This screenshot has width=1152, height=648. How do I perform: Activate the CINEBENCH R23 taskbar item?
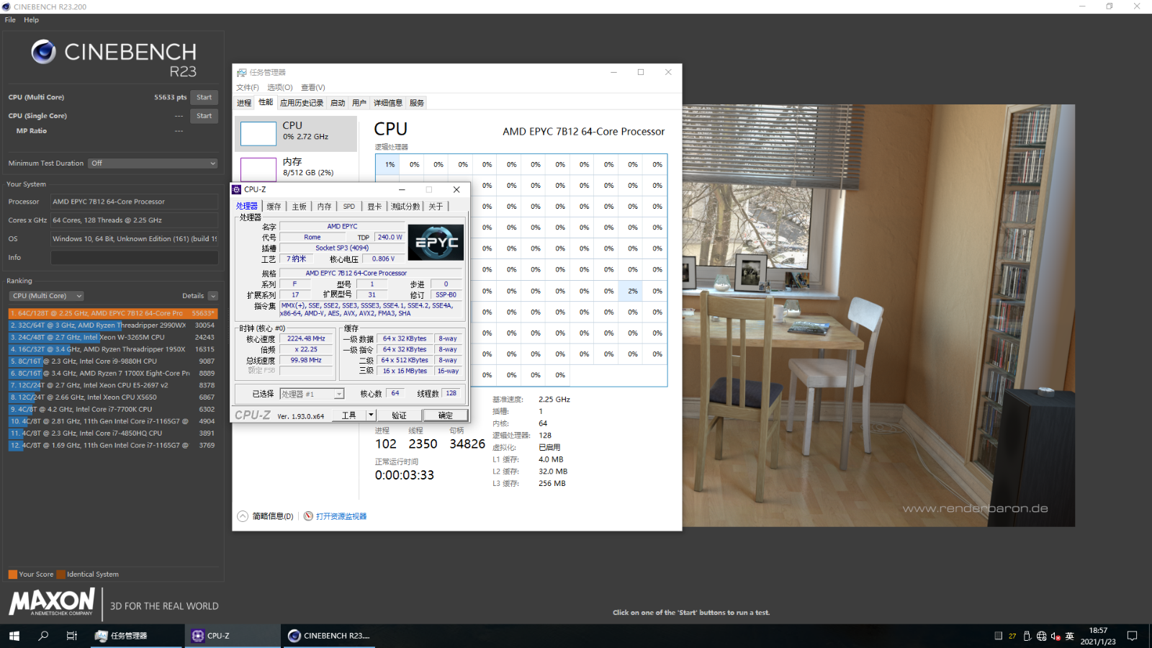[330, 636]
